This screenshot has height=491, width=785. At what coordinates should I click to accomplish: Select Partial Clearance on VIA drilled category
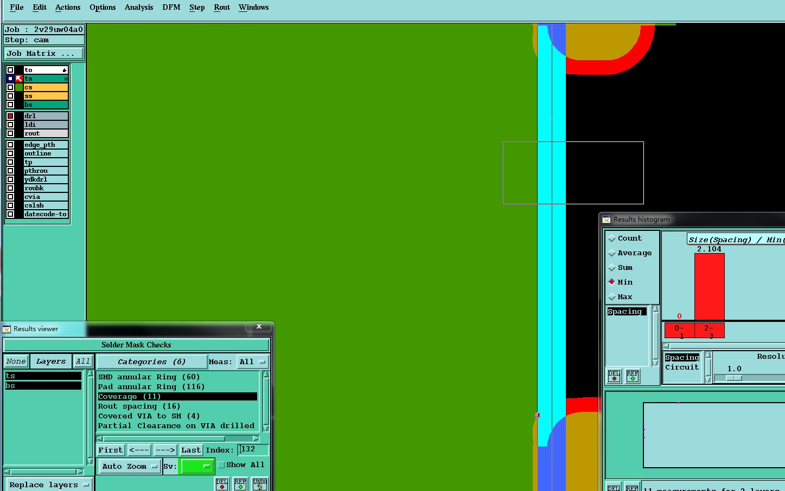[x=177, y=426]
